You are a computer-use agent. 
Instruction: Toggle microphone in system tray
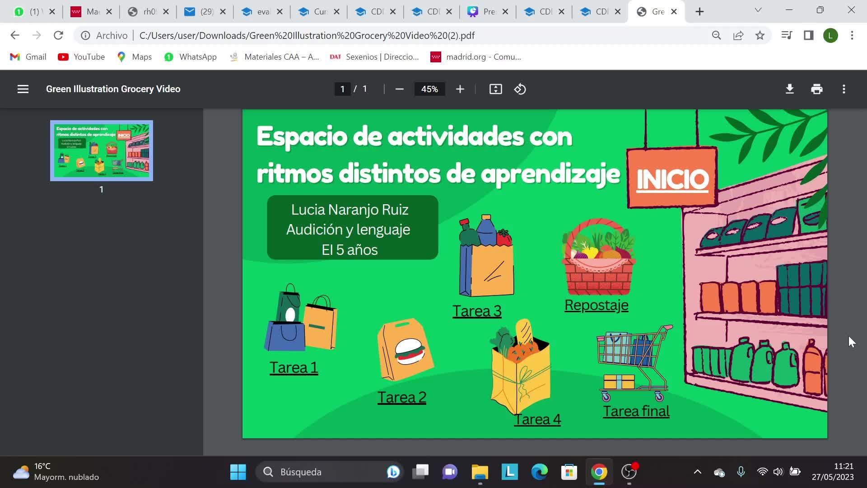pos(741,472)
